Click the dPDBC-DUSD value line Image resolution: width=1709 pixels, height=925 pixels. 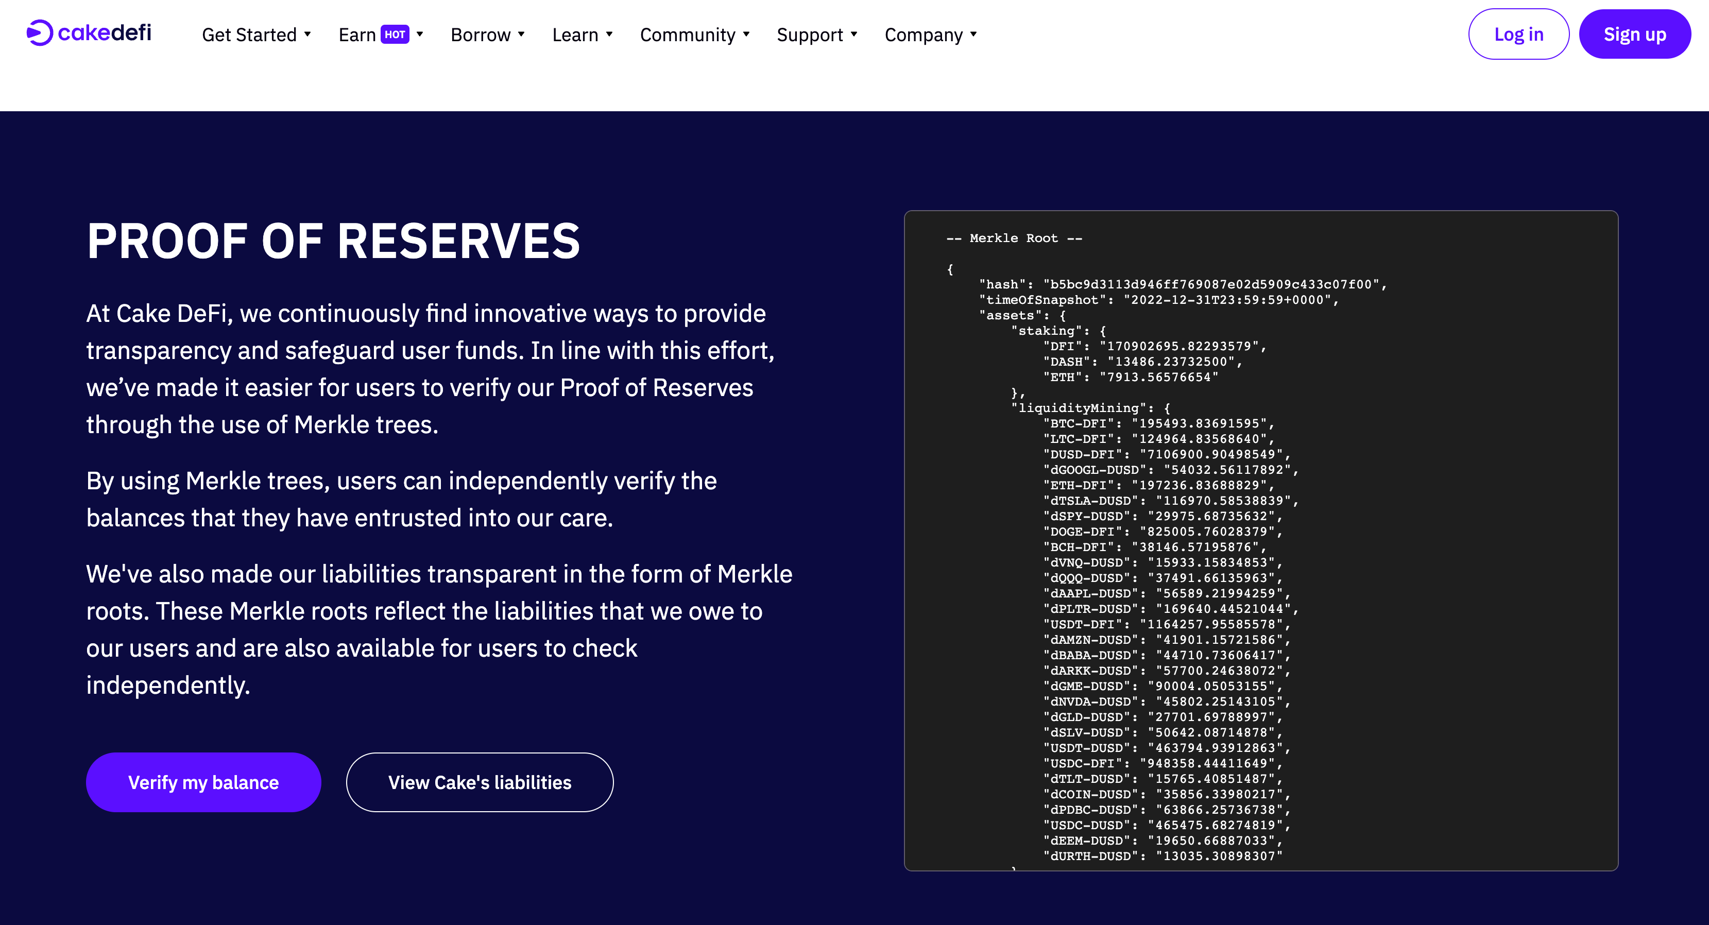coord(1167,810)
